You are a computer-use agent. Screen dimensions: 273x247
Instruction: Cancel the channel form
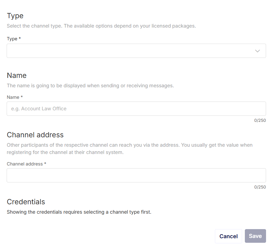coord(229,236)
